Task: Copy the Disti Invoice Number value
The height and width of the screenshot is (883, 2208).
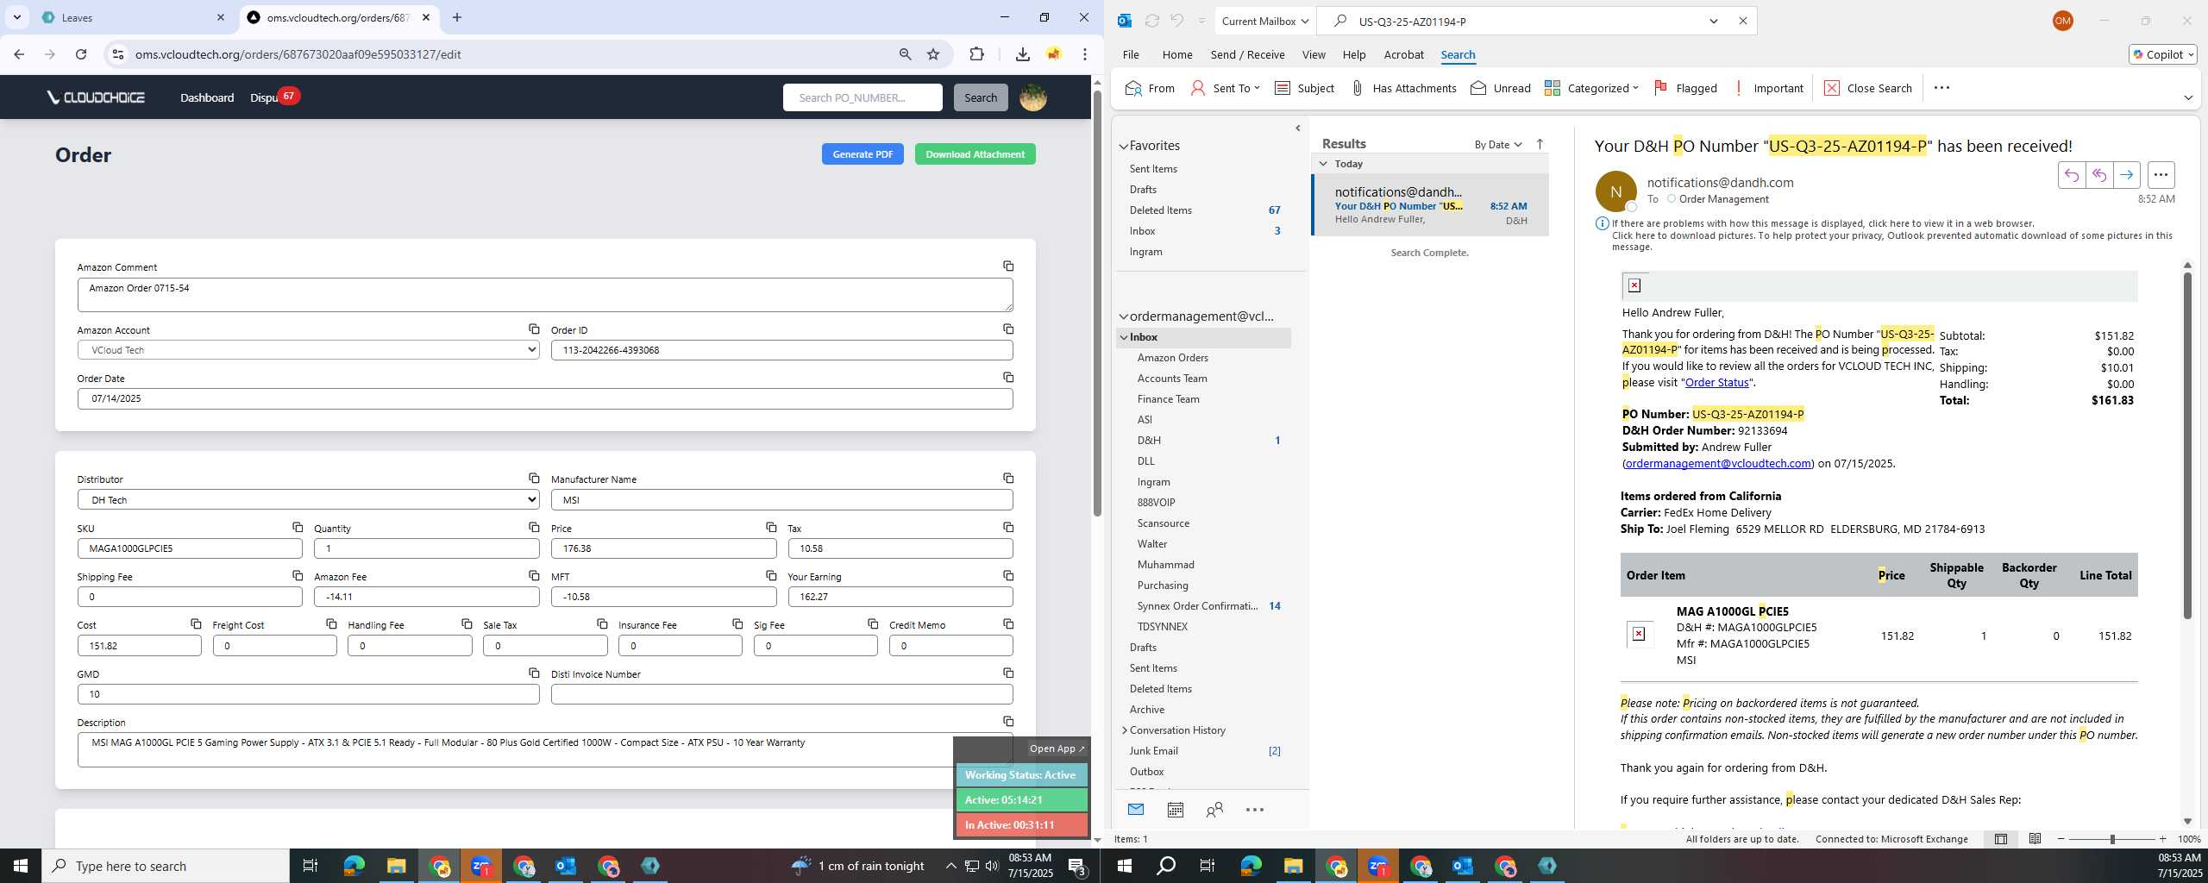Action: [1007, 673]
